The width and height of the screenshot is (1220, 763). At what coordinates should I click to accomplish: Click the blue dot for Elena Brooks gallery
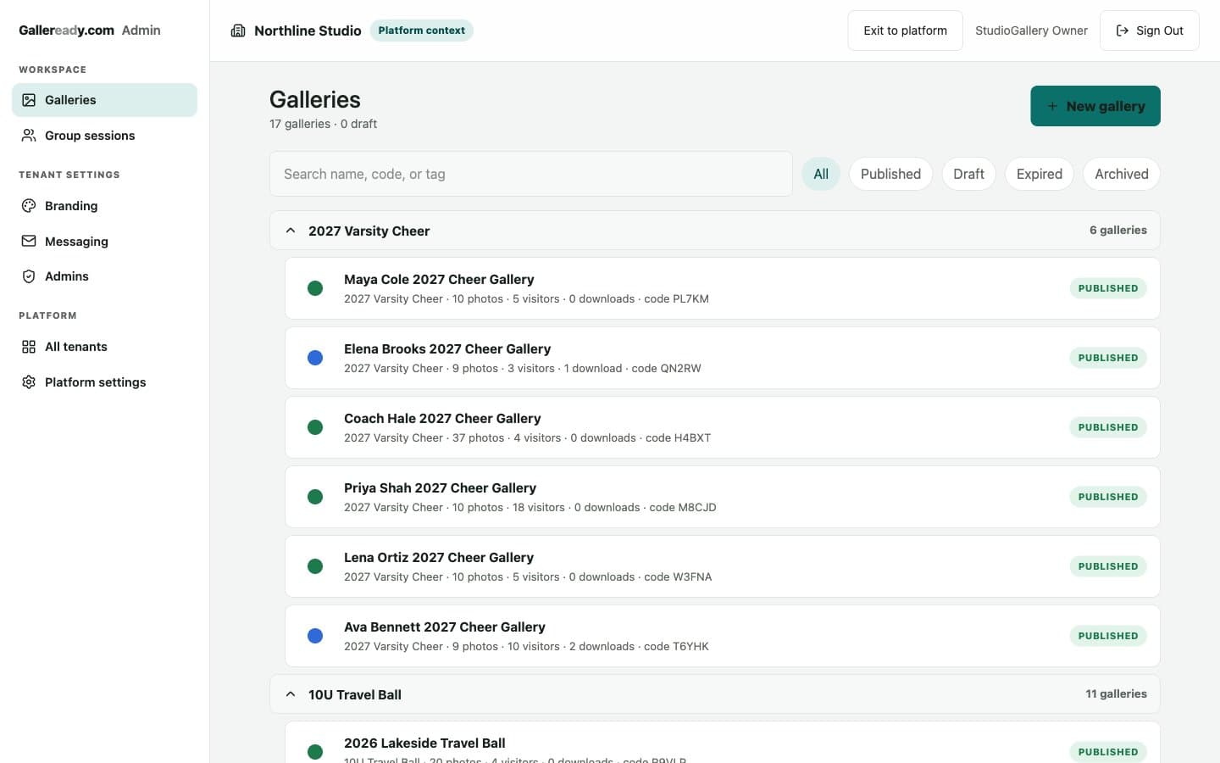click(x=315, y=358)
